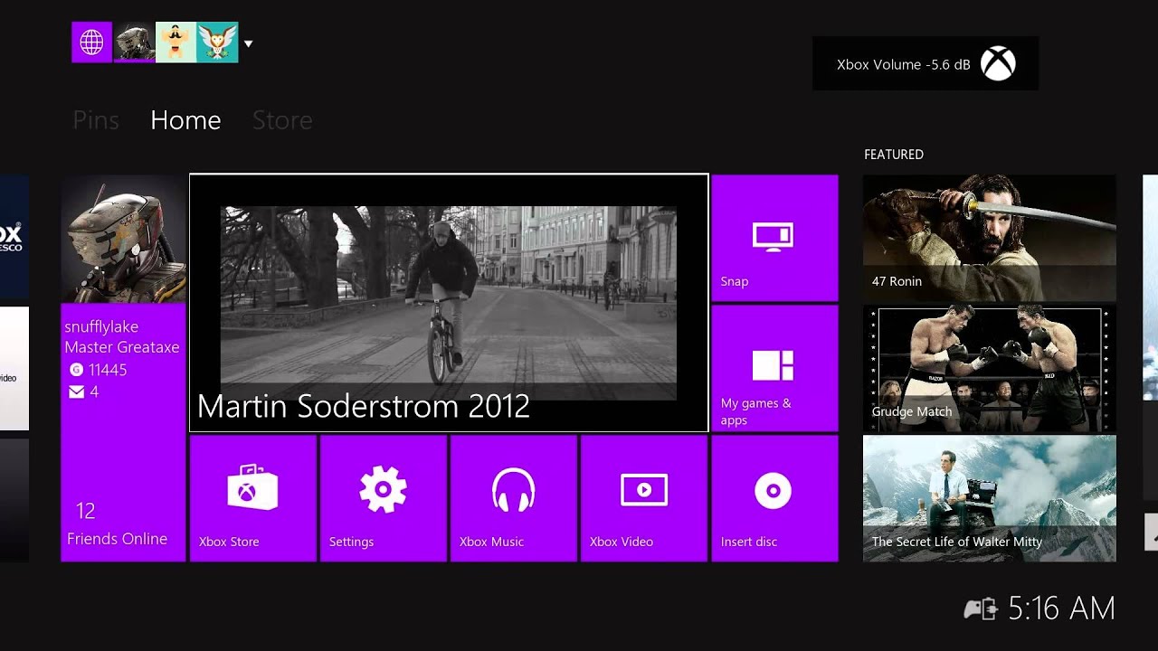Open the Grudge Match featured tile
The width and height of the screenshot is (1158, 651).
click(x=989, y=368)
